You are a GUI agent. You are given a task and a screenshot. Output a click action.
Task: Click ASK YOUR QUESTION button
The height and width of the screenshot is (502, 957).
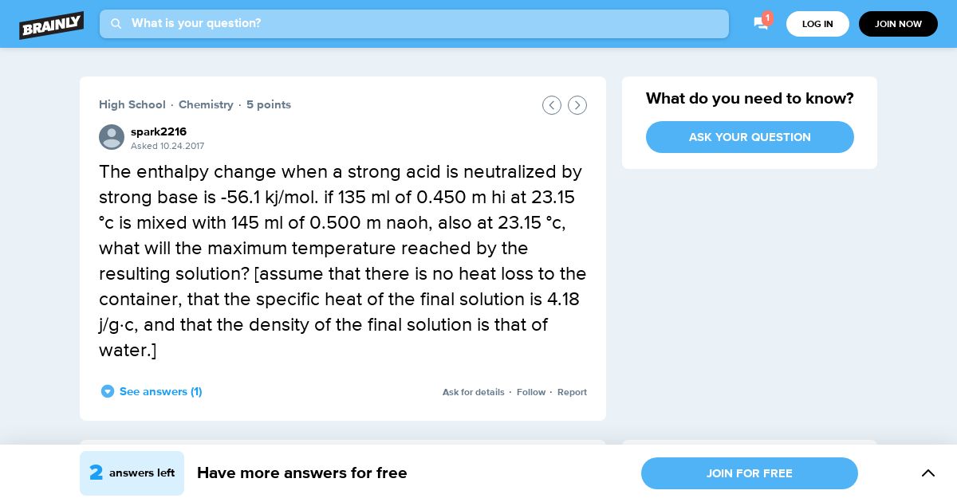tap(750, 137)
